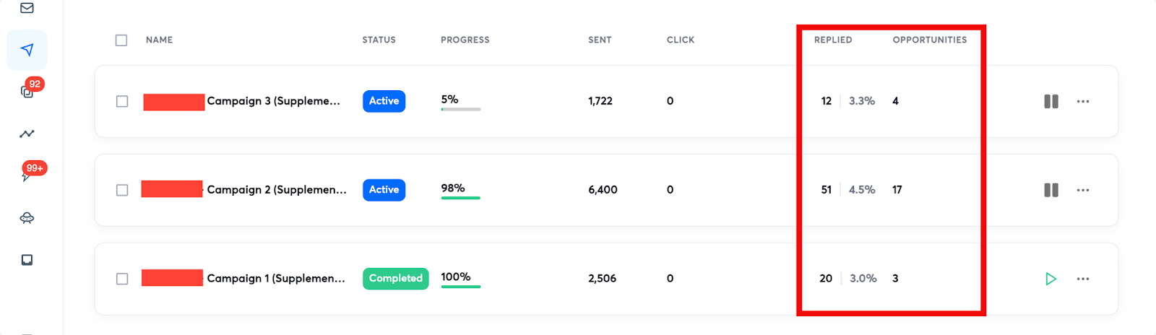
Task: Open the paper plane campaigns icon
Action: [x=27, y=50]
